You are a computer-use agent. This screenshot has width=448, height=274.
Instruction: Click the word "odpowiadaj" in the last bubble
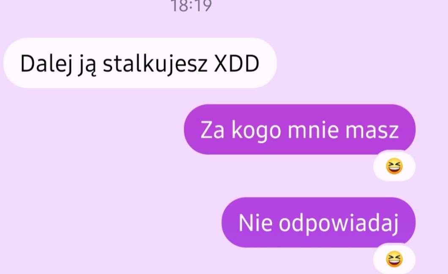click(339, 223)
